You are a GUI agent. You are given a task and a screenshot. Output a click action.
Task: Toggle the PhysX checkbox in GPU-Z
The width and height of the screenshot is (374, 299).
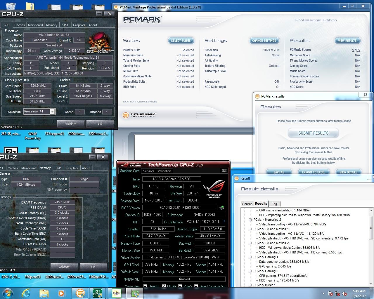coord(180,286)
